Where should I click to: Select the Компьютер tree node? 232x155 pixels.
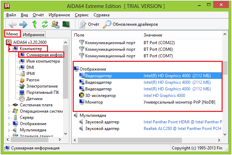click(x=31, y=49)
